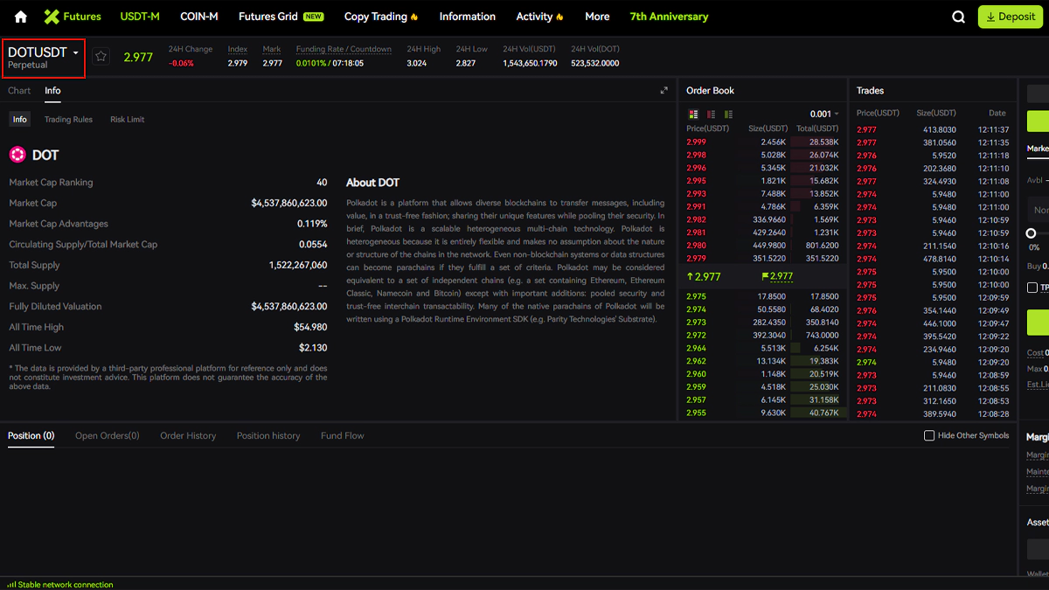
Task: Open the 7th Anniversary link
Action: pos(669,17)
